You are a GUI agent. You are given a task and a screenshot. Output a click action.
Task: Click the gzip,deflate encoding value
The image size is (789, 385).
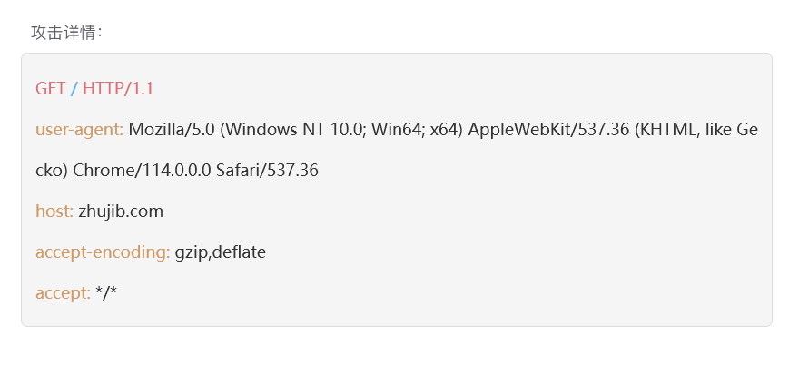coord(221,252)
